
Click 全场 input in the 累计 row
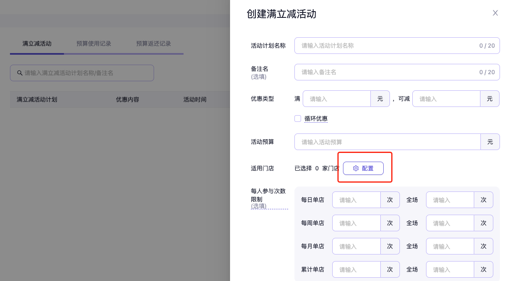tap(450, 269)
